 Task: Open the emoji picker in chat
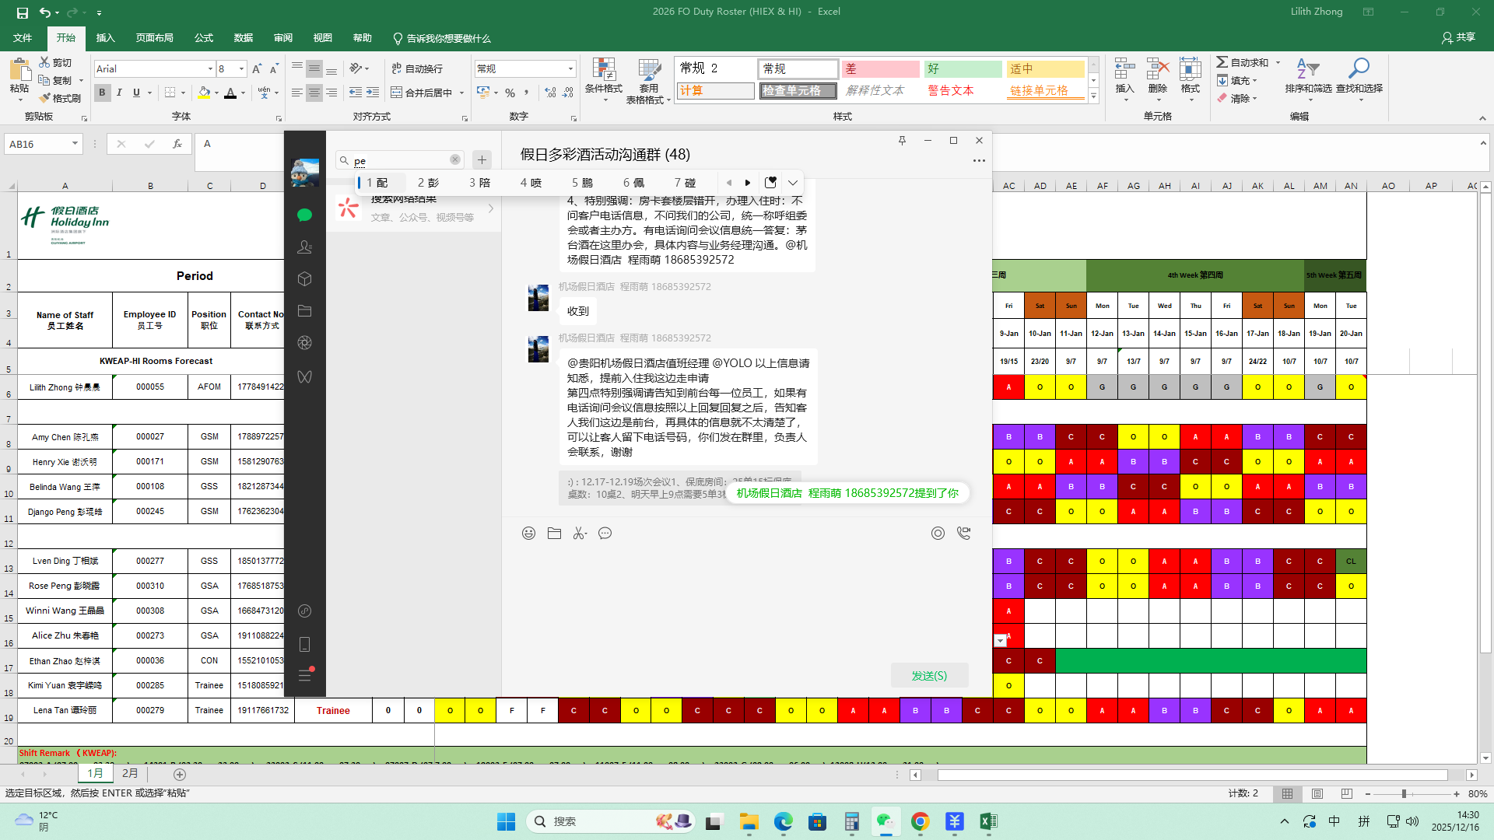tap(528, 534)
